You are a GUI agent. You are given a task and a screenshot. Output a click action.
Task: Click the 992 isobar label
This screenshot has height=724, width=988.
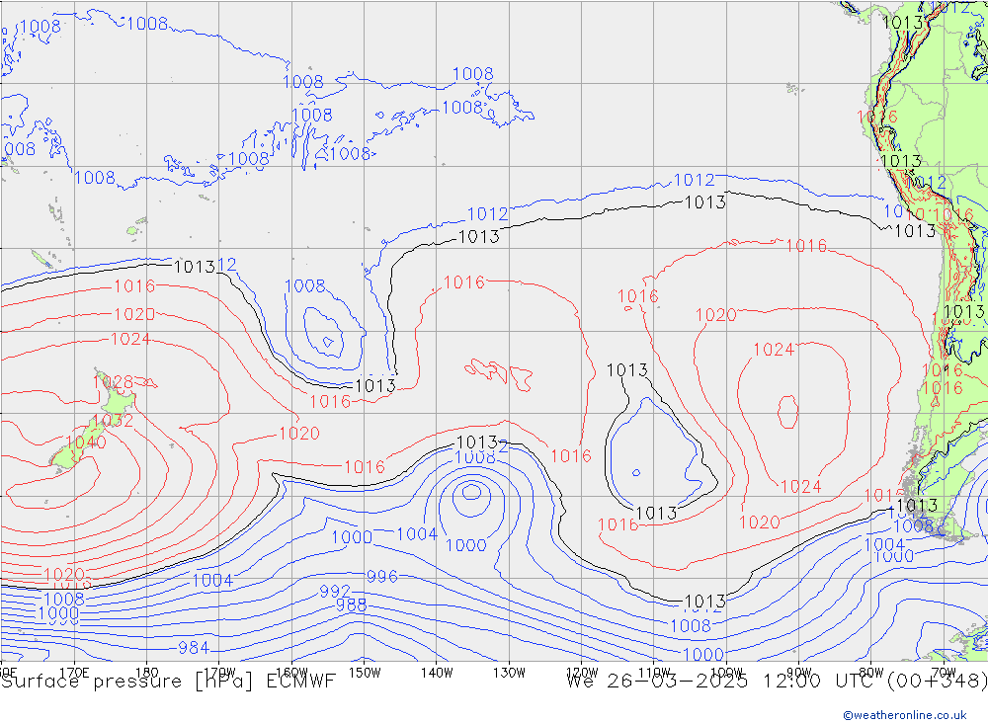335,591
